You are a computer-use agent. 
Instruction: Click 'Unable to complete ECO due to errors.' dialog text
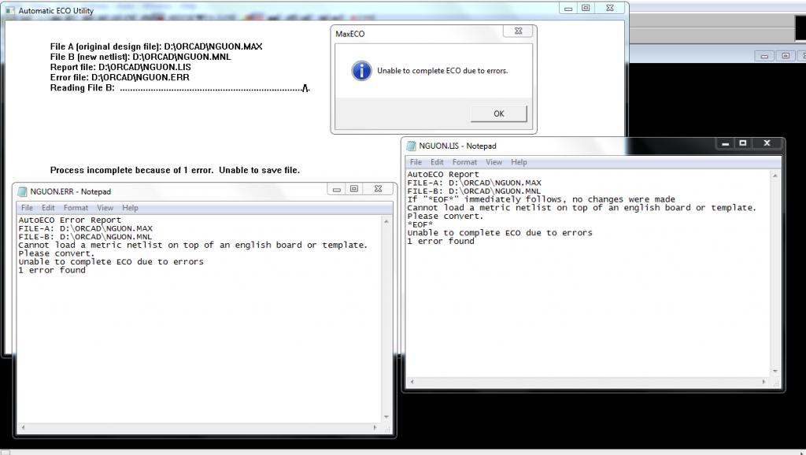coord(442,71)
